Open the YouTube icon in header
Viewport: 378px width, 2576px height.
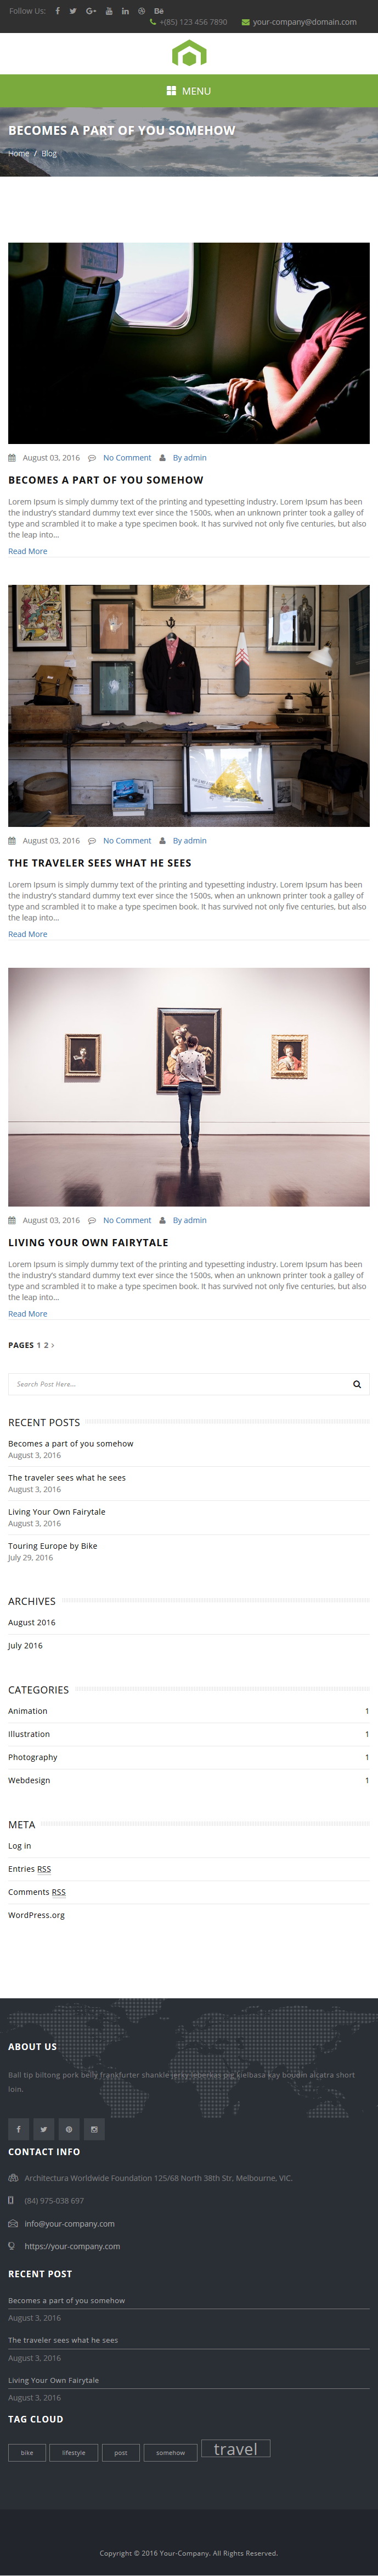click(109, 11)
